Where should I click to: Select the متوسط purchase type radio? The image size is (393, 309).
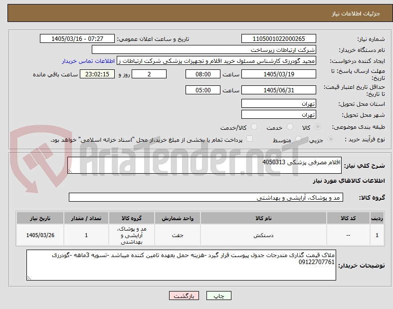coord(298,139)
